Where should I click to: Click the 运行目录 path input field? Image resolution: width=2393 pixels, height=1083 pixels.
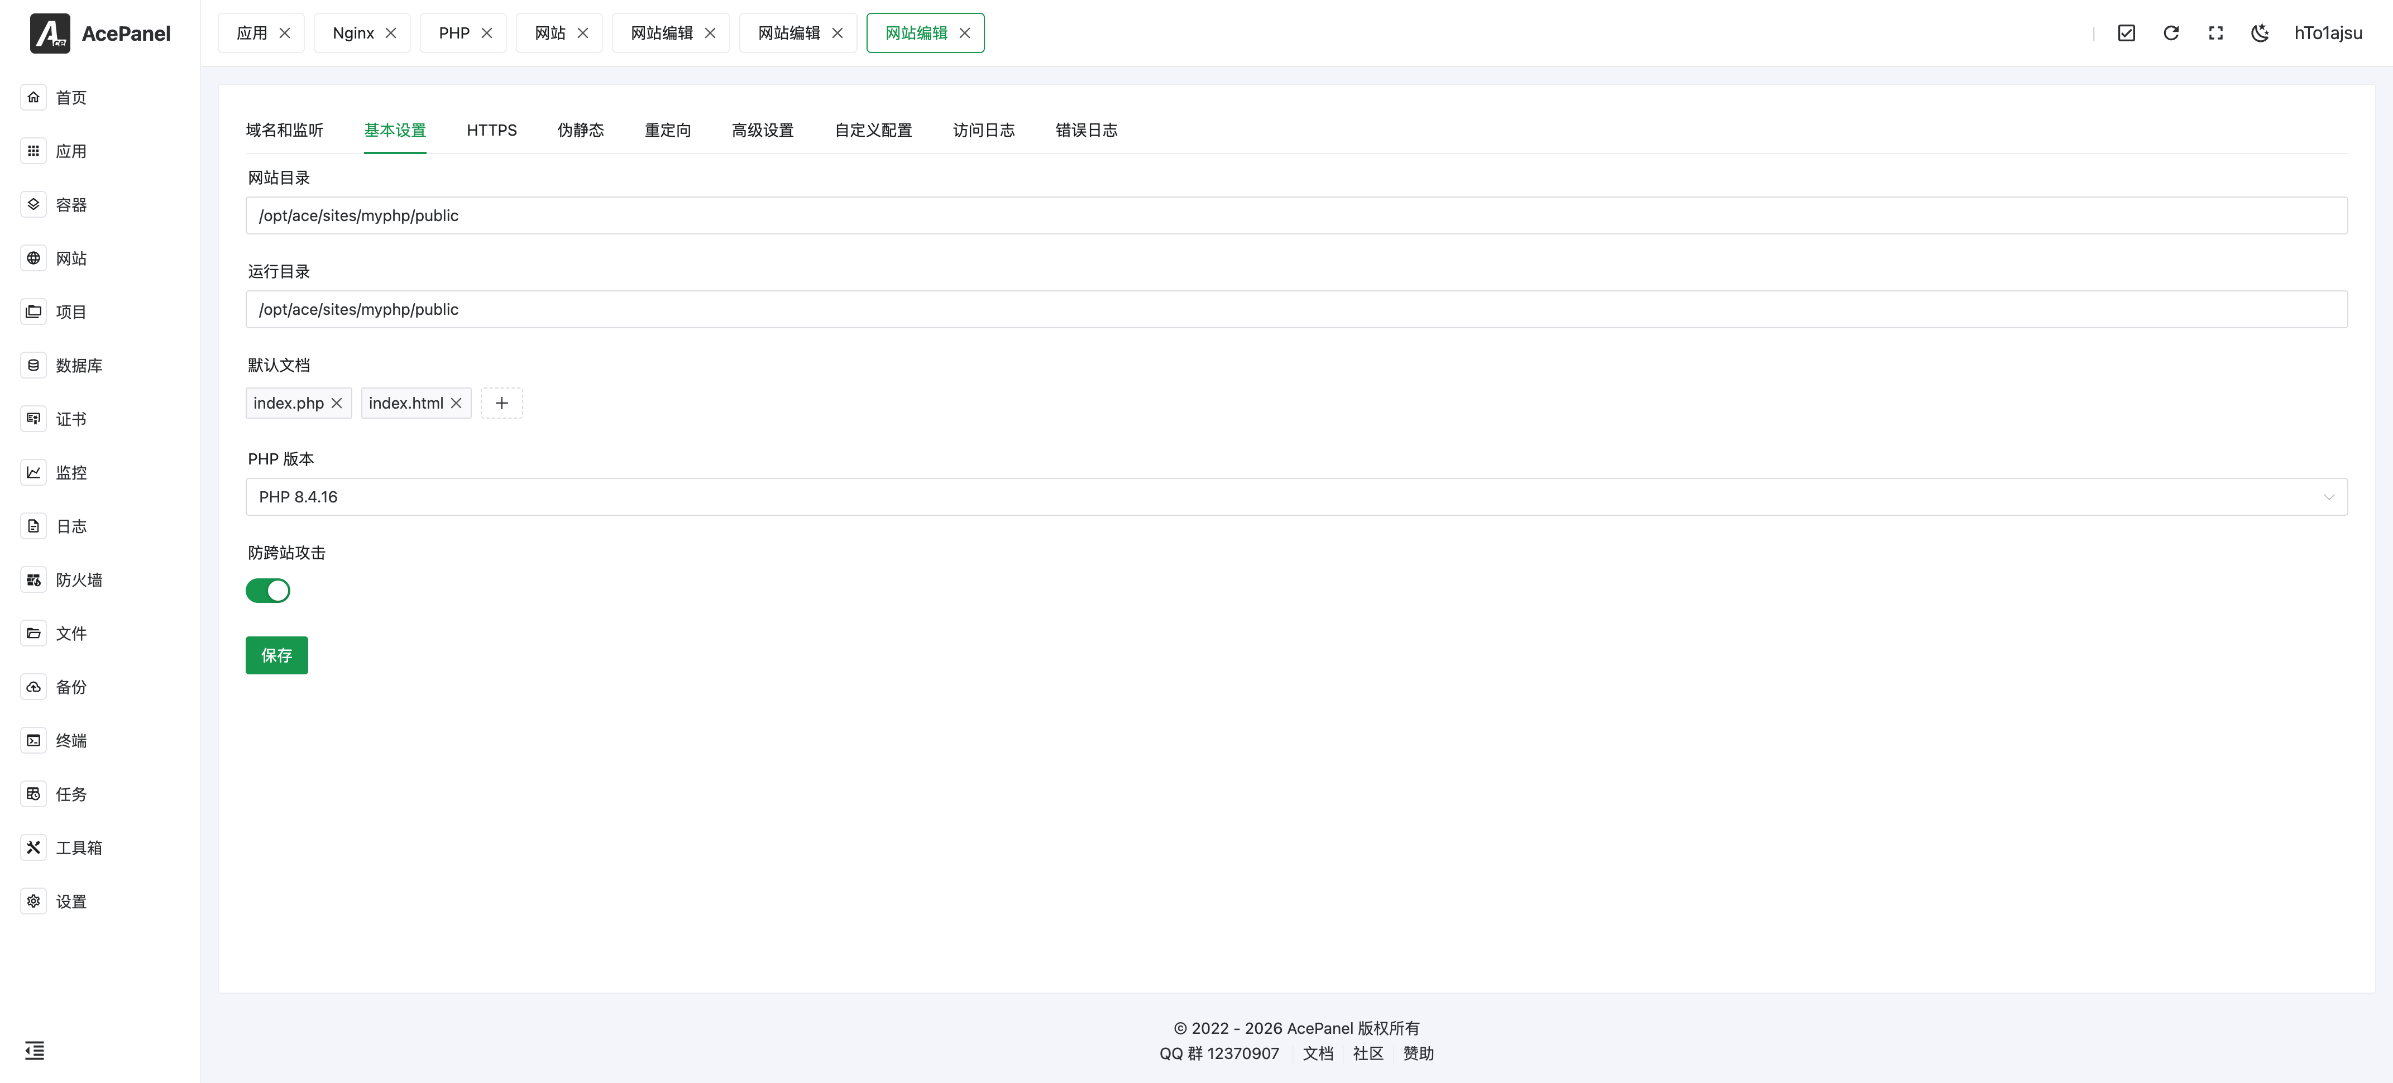click(x=1296, y=309)
